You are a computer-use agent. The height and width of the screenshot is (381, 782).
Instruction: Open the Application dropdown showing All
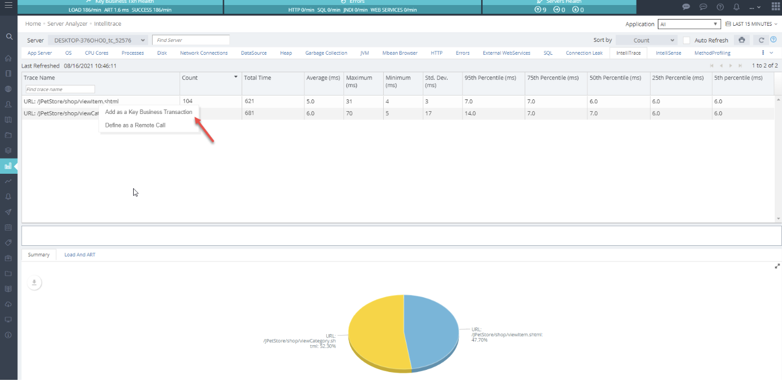point(690,24)
